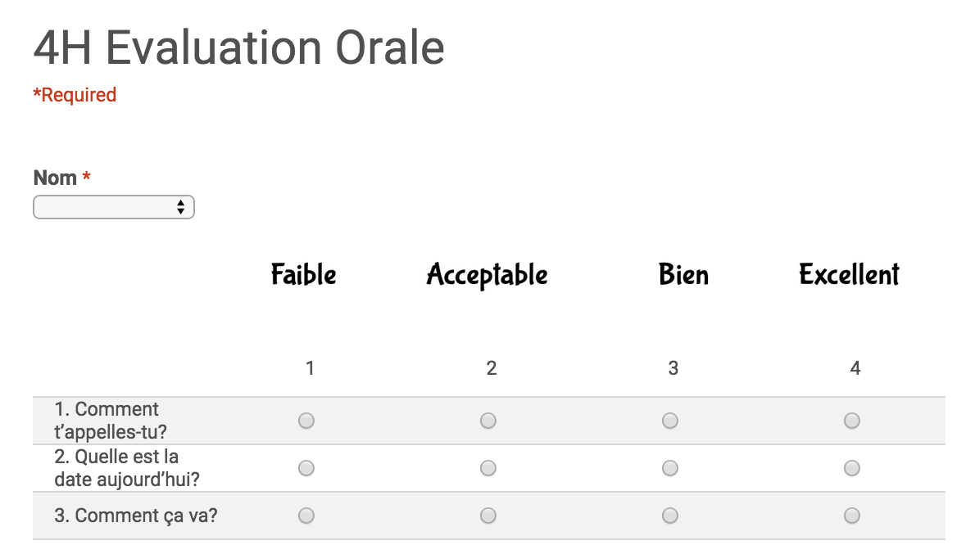The width and height of the screenshot is (975, 545).
Task: Select 3 for 'Quelle est la date aujourd'hui?'
Action: 670,468
